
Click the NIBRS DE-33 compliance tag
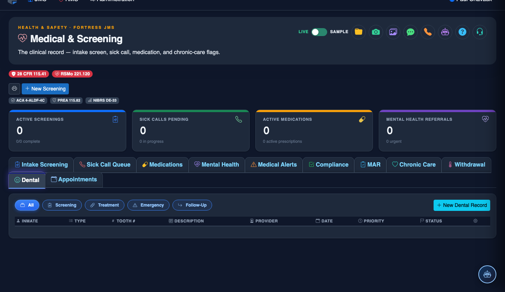102,101
